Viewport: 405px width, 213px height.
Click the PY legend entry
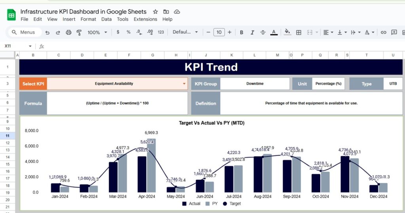212,204
